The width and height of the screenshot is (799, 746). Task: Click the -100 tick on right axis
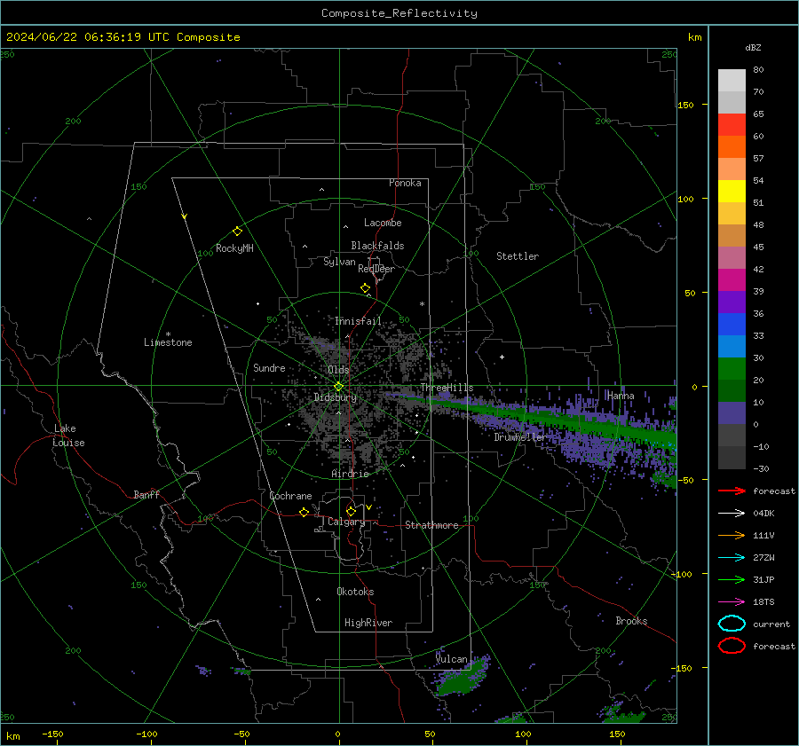pyautogui.click(x=682, y=574)
